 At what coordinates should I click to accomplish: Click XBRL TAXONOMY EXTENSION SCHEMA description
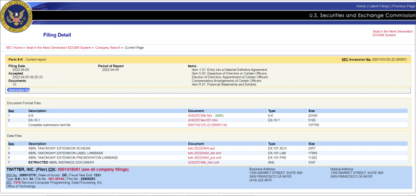59,148
